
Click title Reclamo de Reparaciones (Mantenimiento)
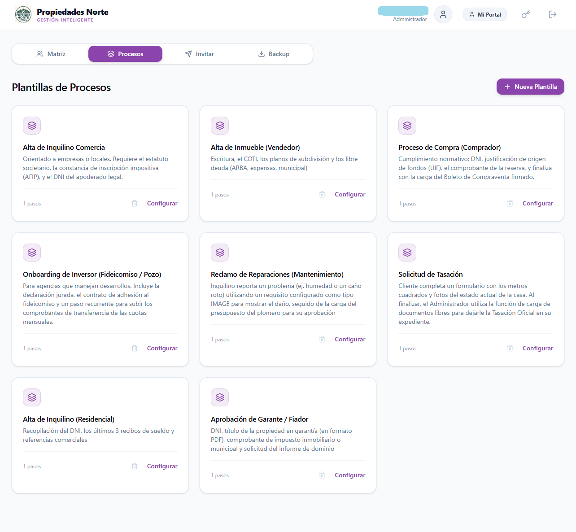point(277,274)
